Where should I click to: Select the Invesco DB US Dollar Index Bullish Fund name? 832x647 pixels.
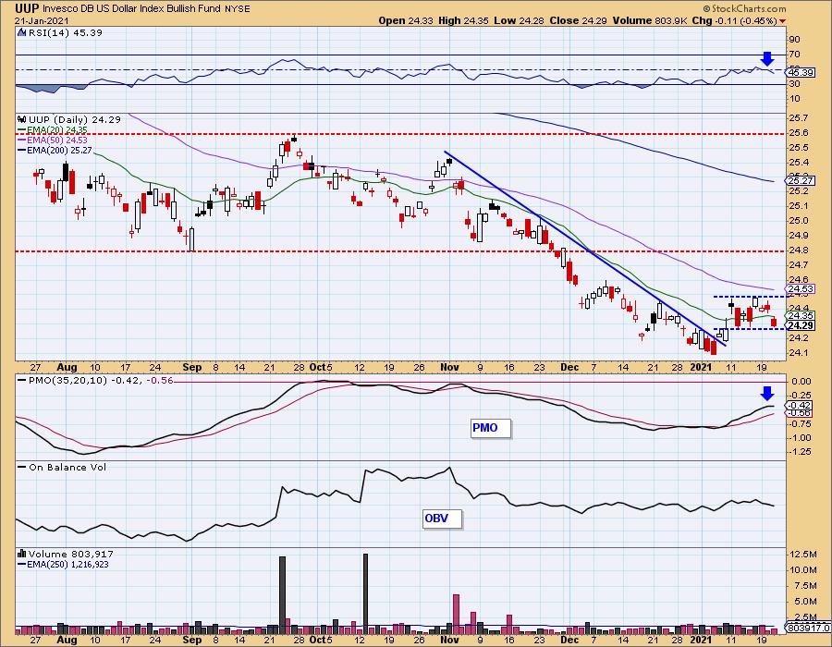(x=131, y=9)
